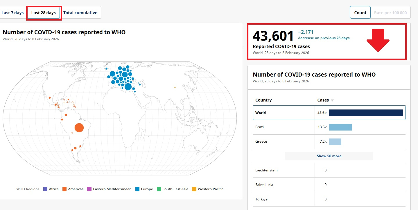Select the Last 28 days tab
The image size is (418, 210).
tap(44, 13)
